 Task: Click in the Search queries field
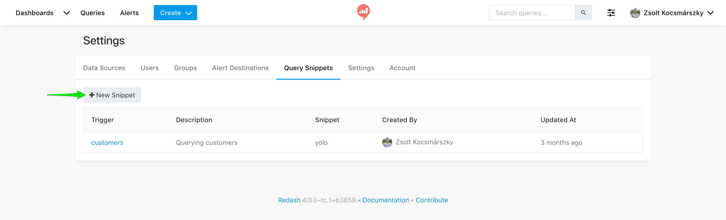532,13
